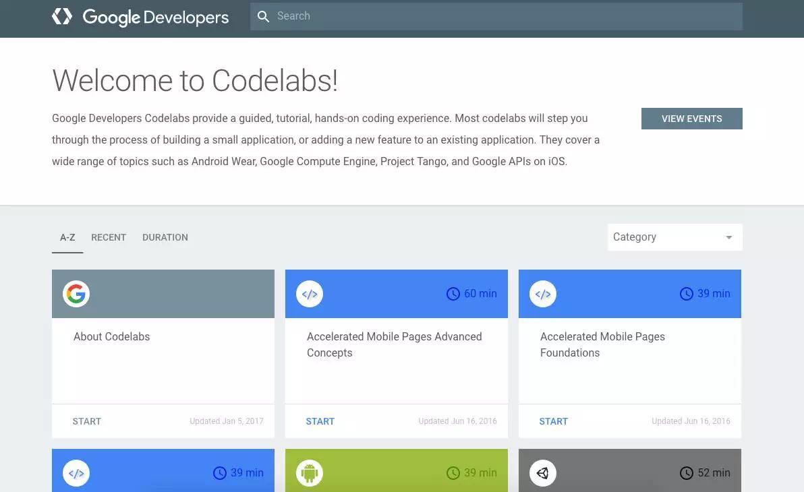804x492 pixels.
Task: Click the white icon on the gray bottom-right card
Action: click(543, 472)
